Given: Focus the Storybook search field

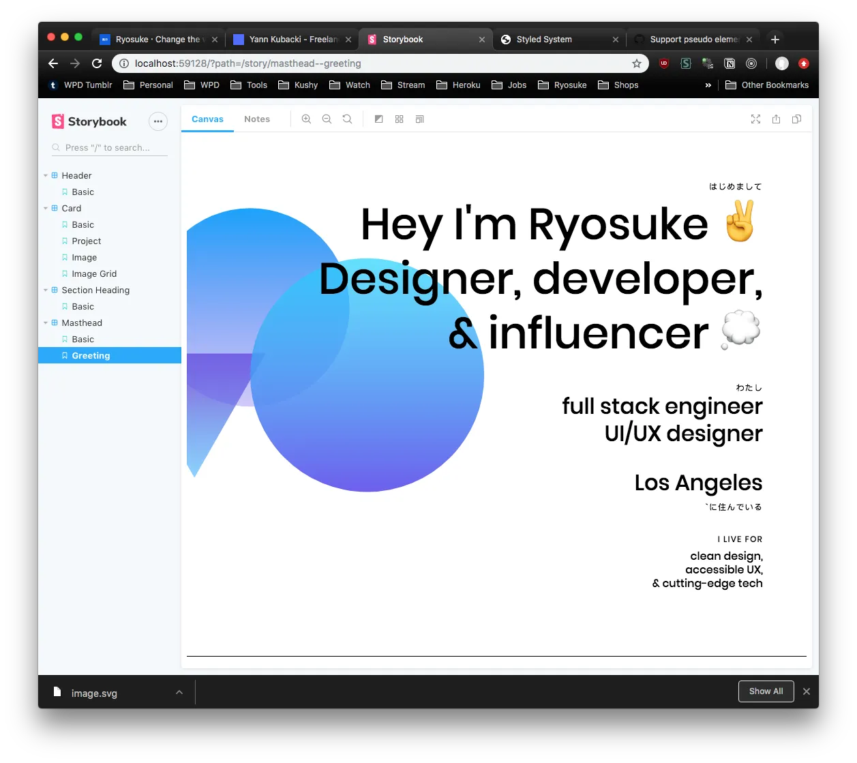Looking at the screenshot, I should (112, 148).
